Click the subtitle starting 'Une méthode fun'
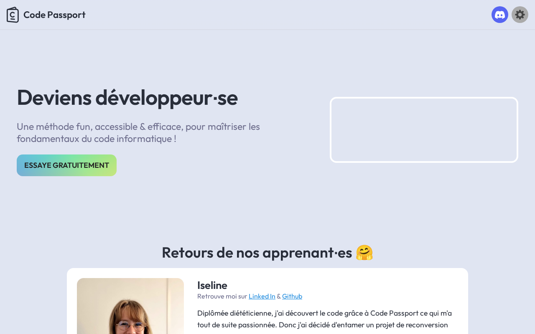535x334 pixels. [x=138, y=132]
